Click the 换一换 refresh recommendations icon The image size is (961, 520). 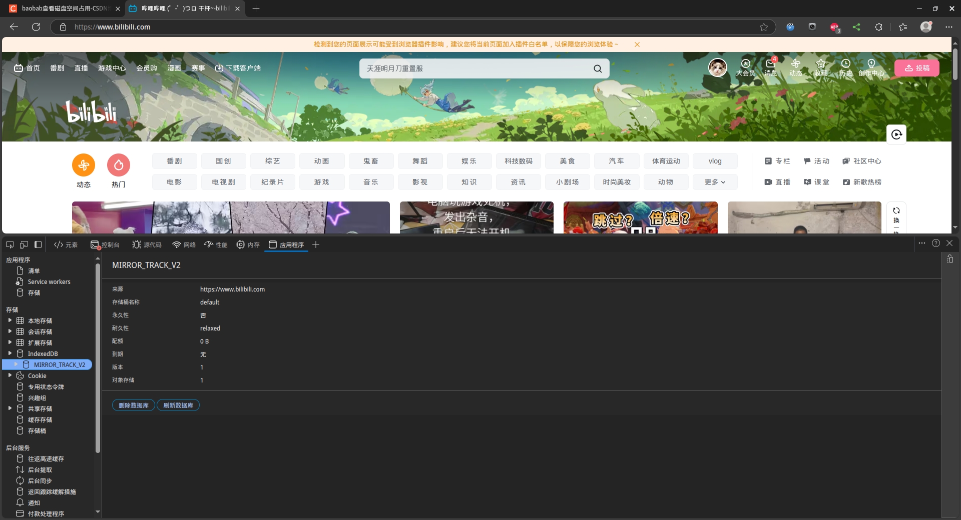896,217
